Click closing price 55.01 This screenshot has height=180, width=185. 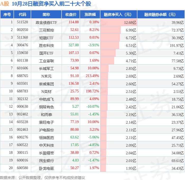(x=75, y=114)
